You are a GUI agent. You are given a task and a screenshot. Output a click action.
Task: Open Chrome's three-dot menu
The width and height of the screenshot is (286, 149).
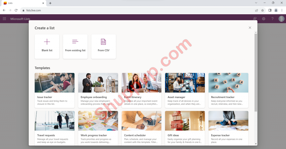point(282,10)
